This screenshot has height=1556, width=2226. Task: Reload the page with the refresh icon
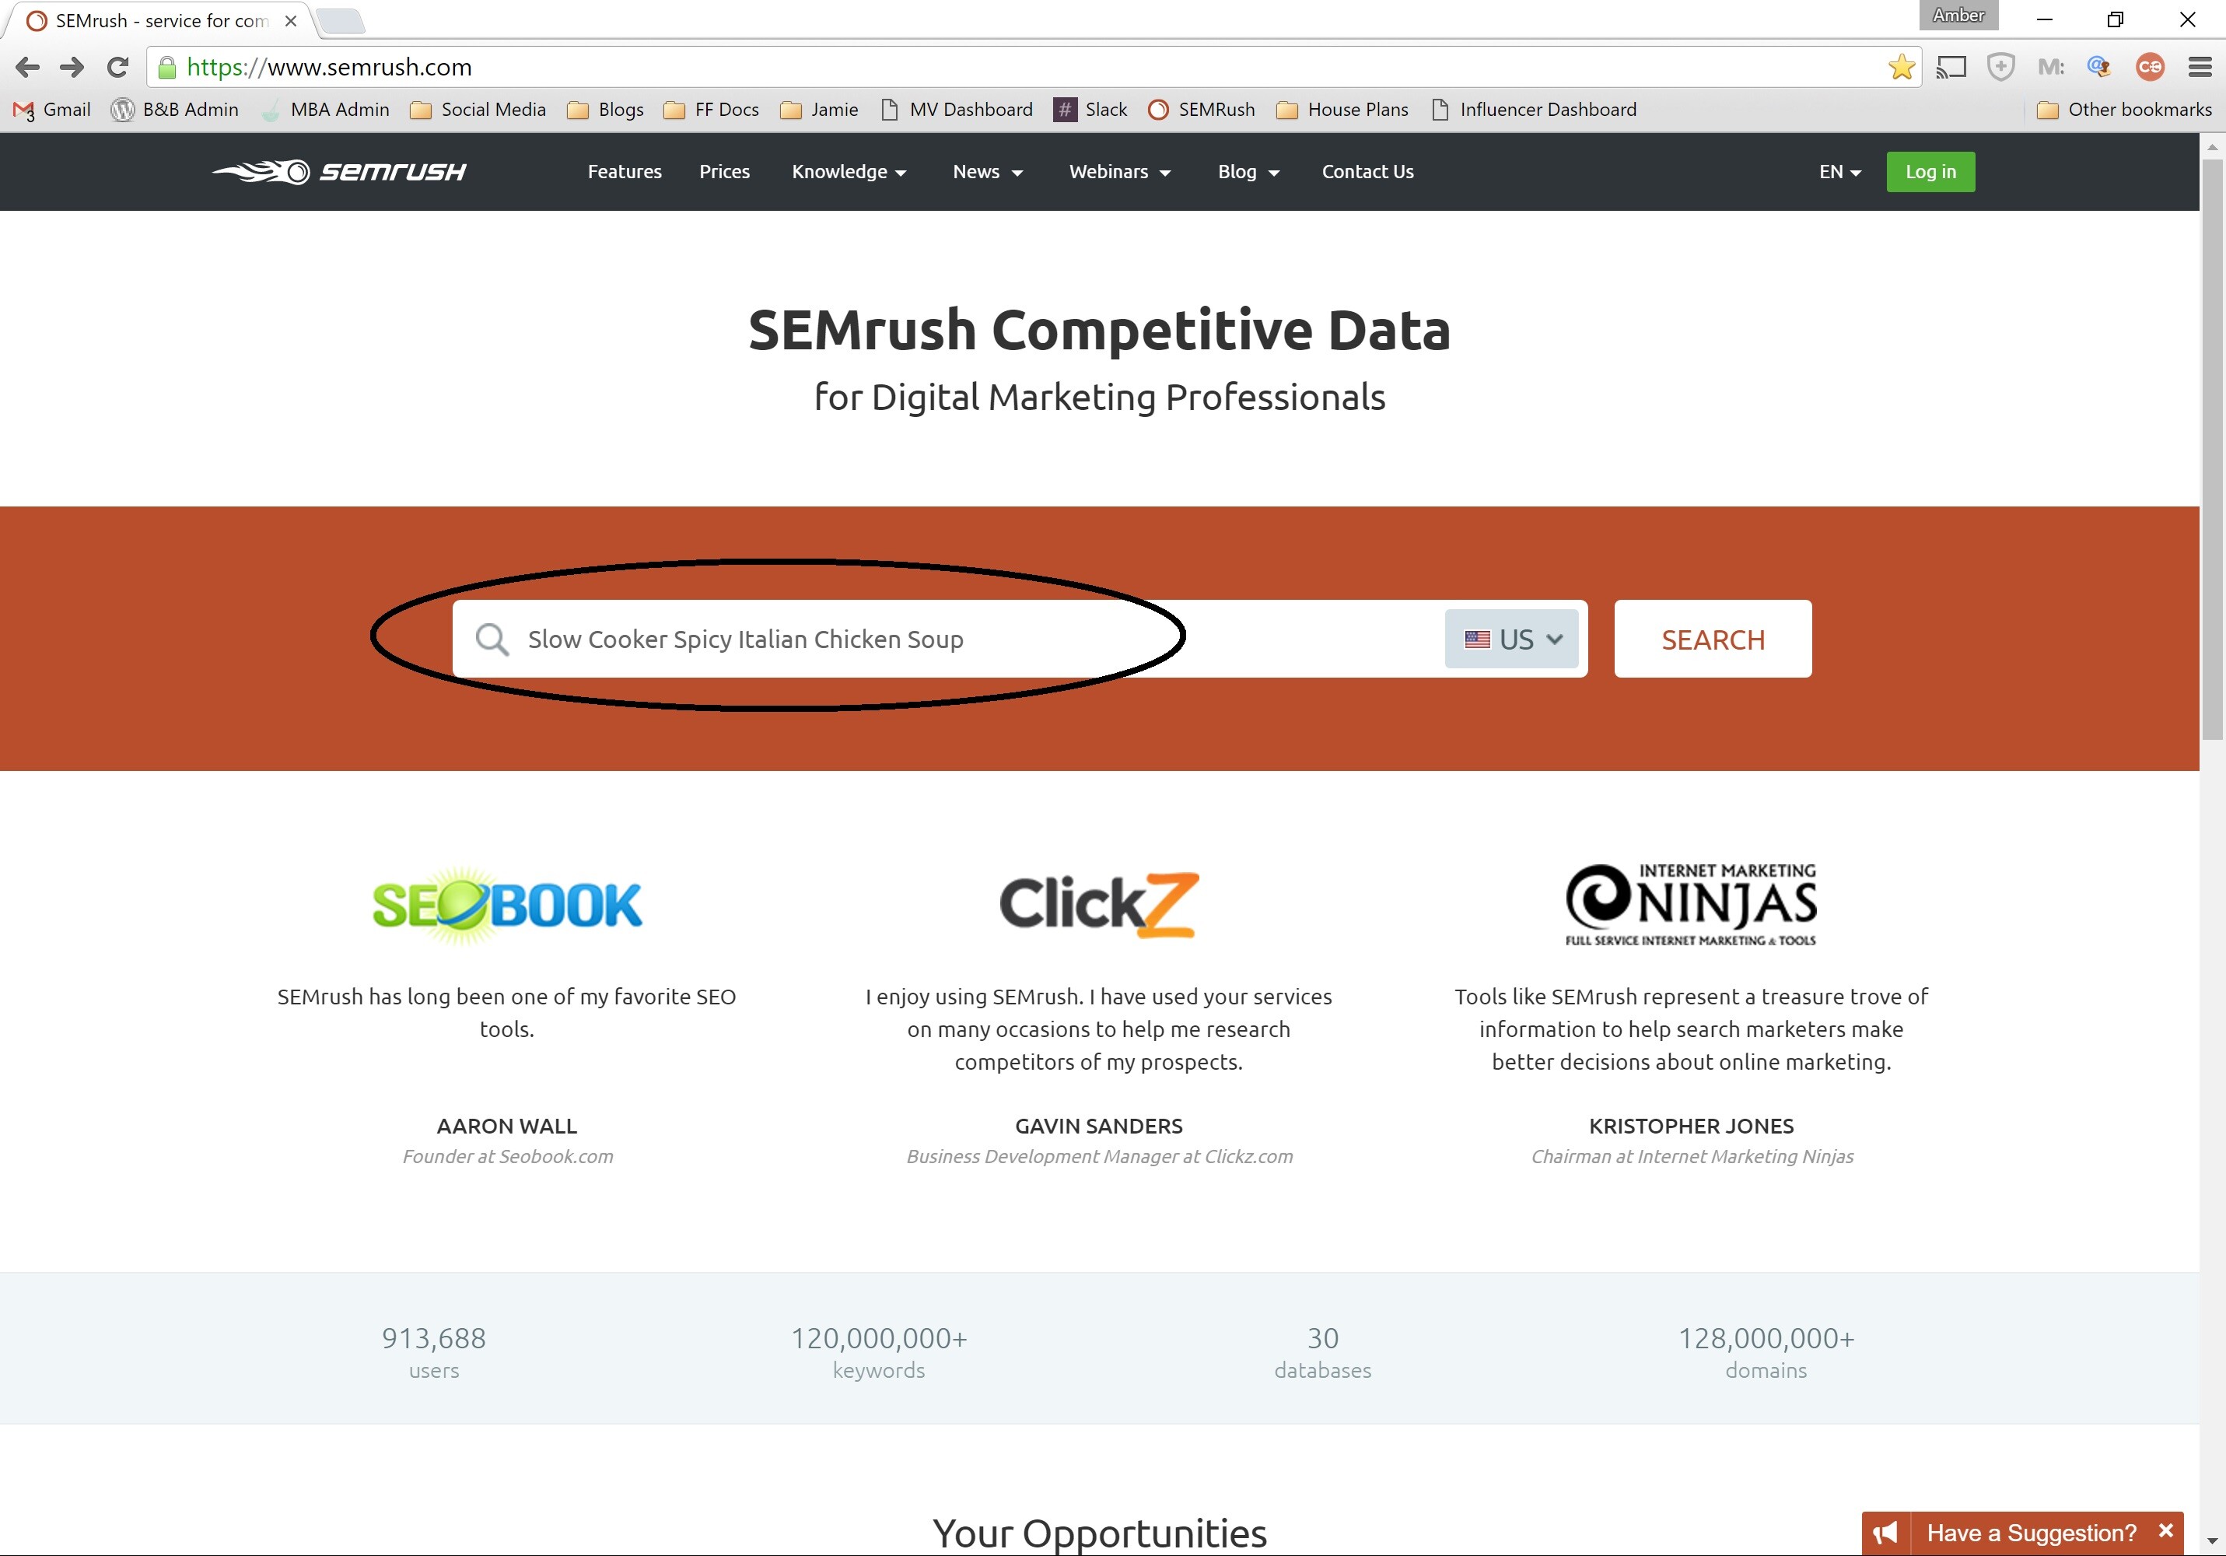tap(117, 67)
